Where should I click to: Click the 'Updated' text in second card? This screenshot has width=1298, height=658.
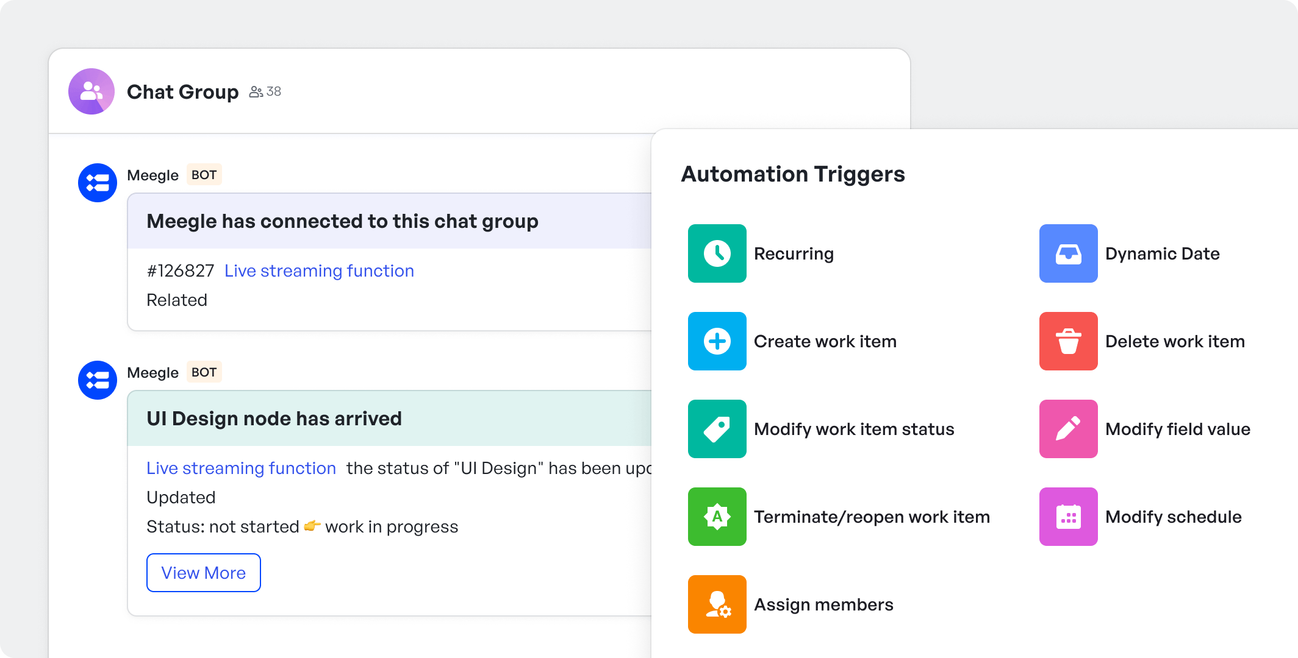[x=181, y=497]
